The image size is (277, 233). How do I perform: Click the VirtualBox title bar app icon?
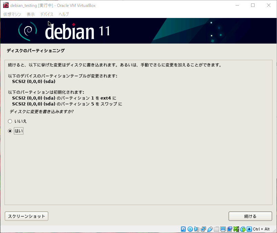click(6, 5)
